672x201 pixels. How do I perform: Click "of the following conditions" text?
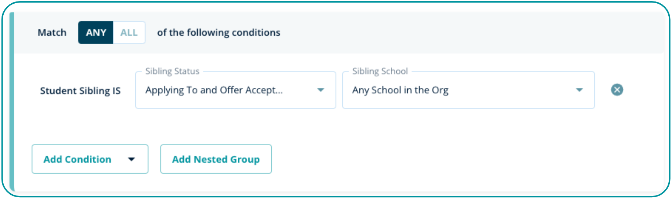(x=218, y=33)
